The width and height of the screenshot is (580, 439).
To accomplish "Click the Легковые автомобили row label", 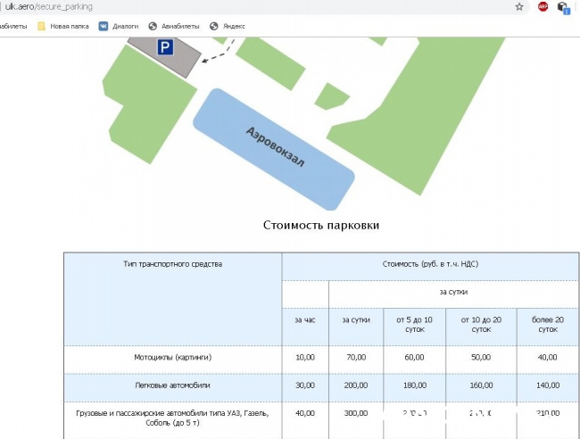I will (172, 385).
